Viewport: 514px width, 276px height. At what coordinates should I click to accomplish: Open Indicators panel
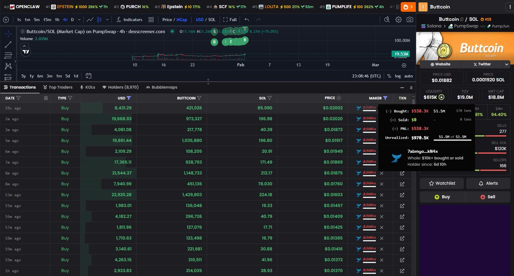pos(129,20)
